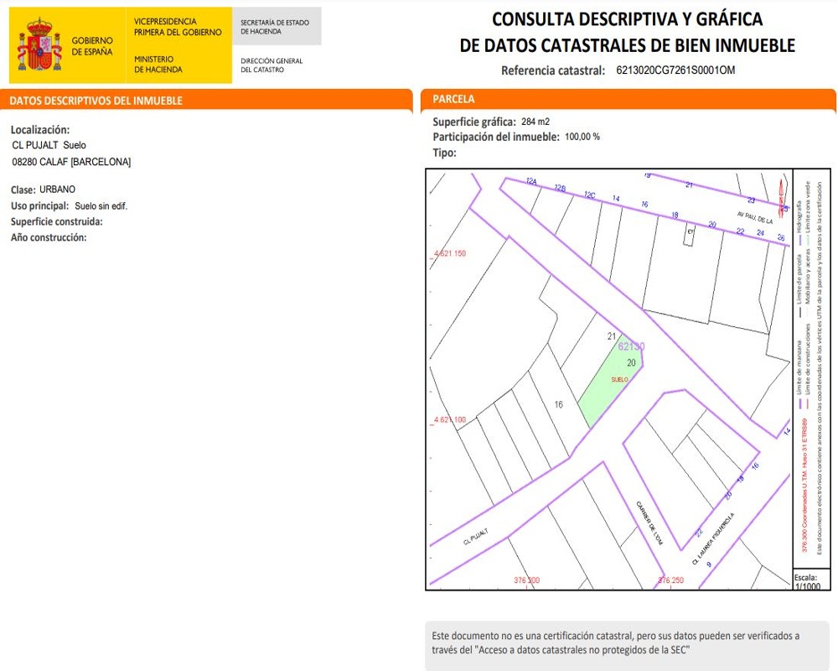Click the 376.250 coordinate label on map
838x671 pixels.
(670, 580)
